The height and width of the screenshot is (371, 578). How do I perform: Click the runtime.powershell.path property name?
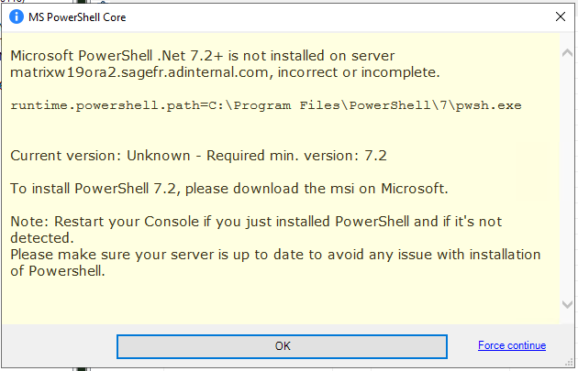(x=92, y=105)
